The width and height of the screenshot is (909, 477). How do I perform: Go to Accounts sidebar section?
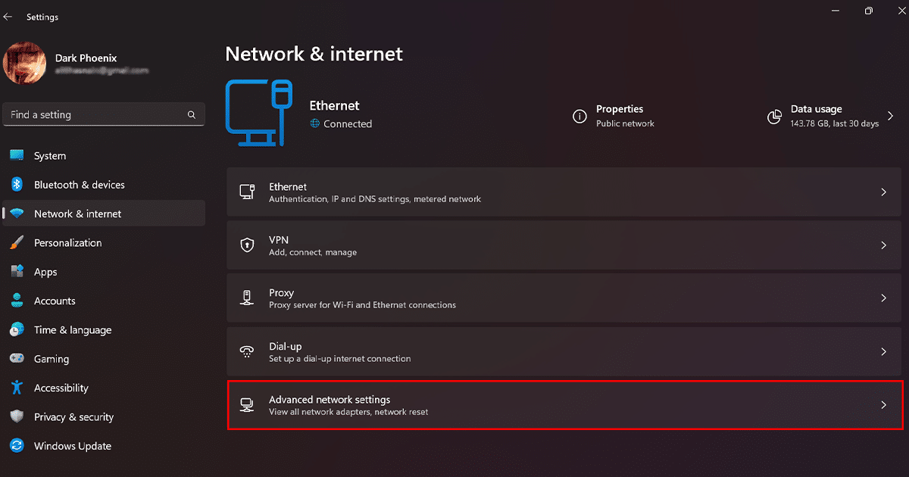tap(55, 301)
